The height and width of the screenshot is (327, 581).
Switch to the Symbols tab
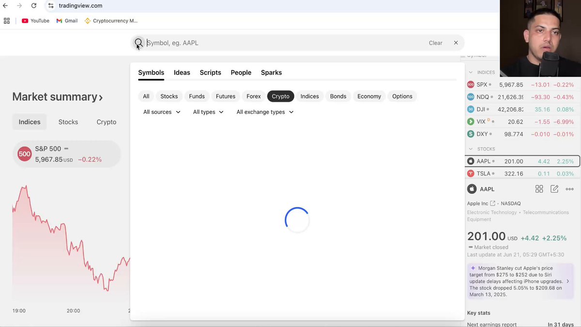point(151,73)
